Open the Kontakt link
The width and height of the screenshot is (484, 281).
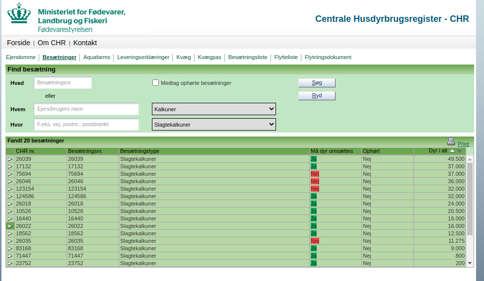[85, 43]
